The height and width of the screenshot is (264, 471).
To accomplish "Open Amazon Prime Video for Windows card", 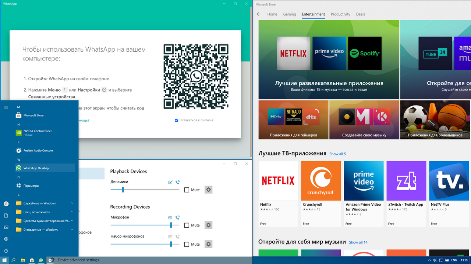I will (364, 194).
